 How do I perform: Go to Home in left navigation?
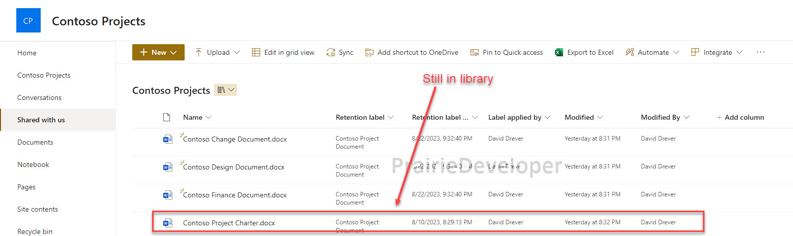coord(27,53)
